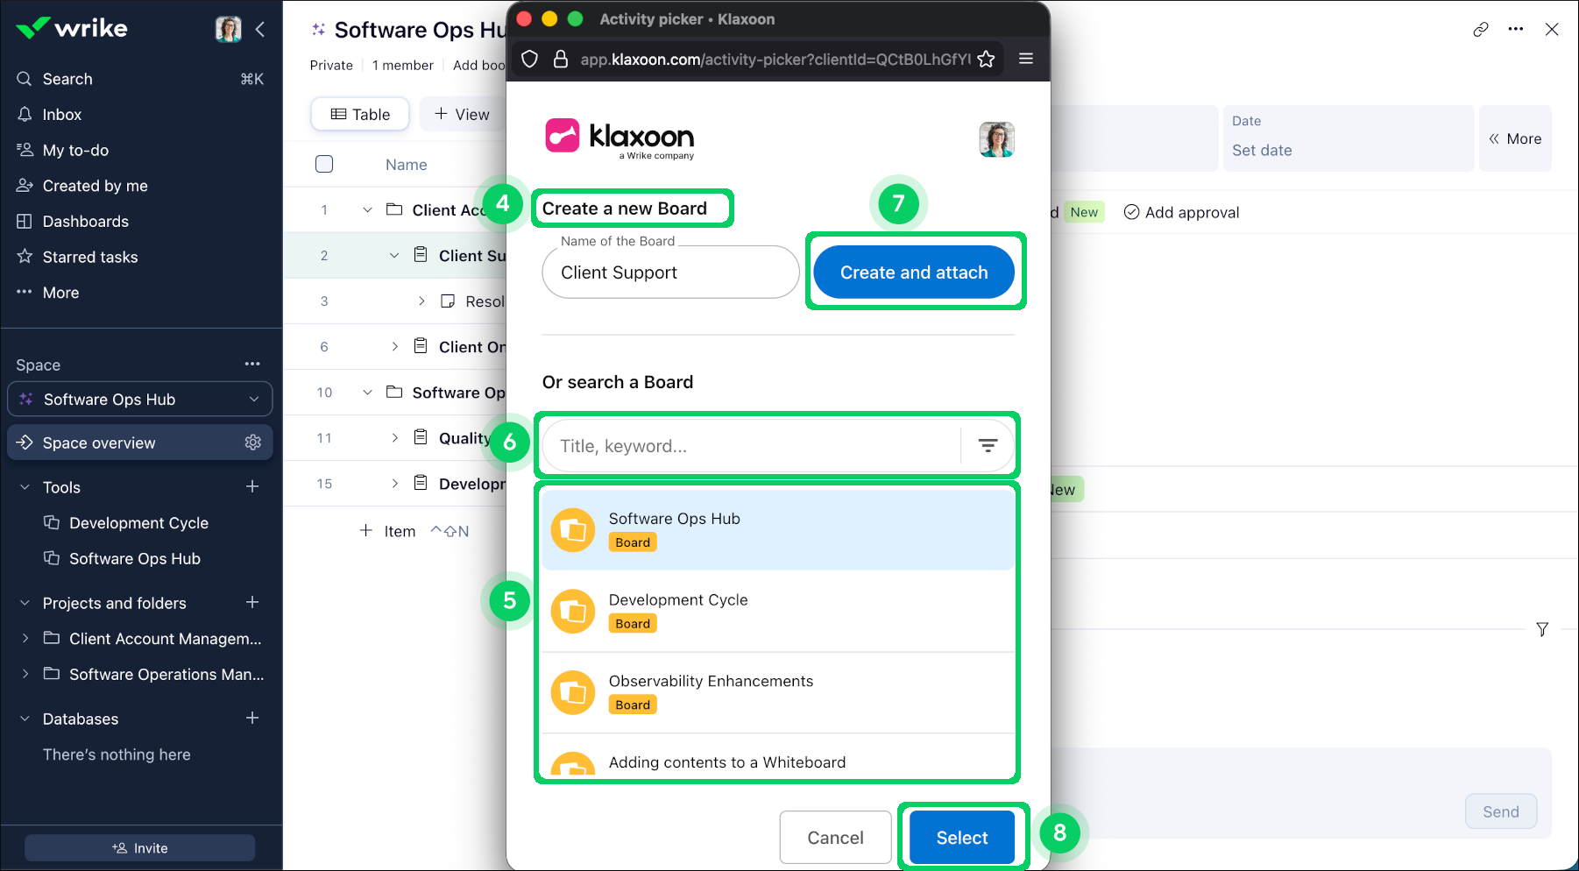Select the Software Ops Hub board
The height and width of the screenshot is (871, 1579).
[778, 530]
